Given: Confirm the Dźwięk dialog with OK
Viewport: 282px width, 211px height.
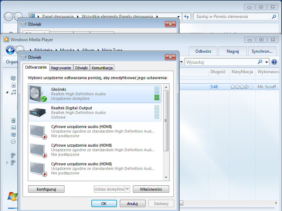Looking at the screenshot, I should point(104,204).
